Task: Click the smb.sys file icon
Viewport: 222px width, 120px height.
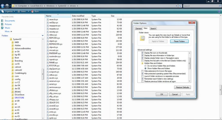Action: click(48, 112)
